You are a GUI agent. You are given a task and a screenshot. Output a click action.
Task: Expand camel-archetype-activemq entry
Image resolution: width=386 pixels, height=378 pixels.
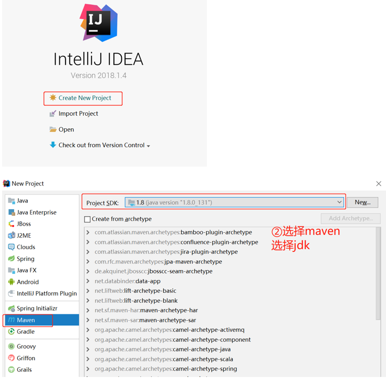88,330
